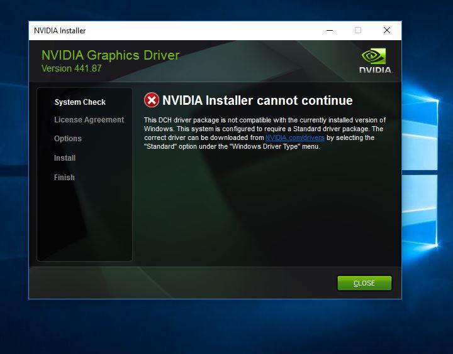This screenshot has height=354, width=453.
Task: Open the NVIDIA.com/drivers link
Action: (x=294, y=137)
